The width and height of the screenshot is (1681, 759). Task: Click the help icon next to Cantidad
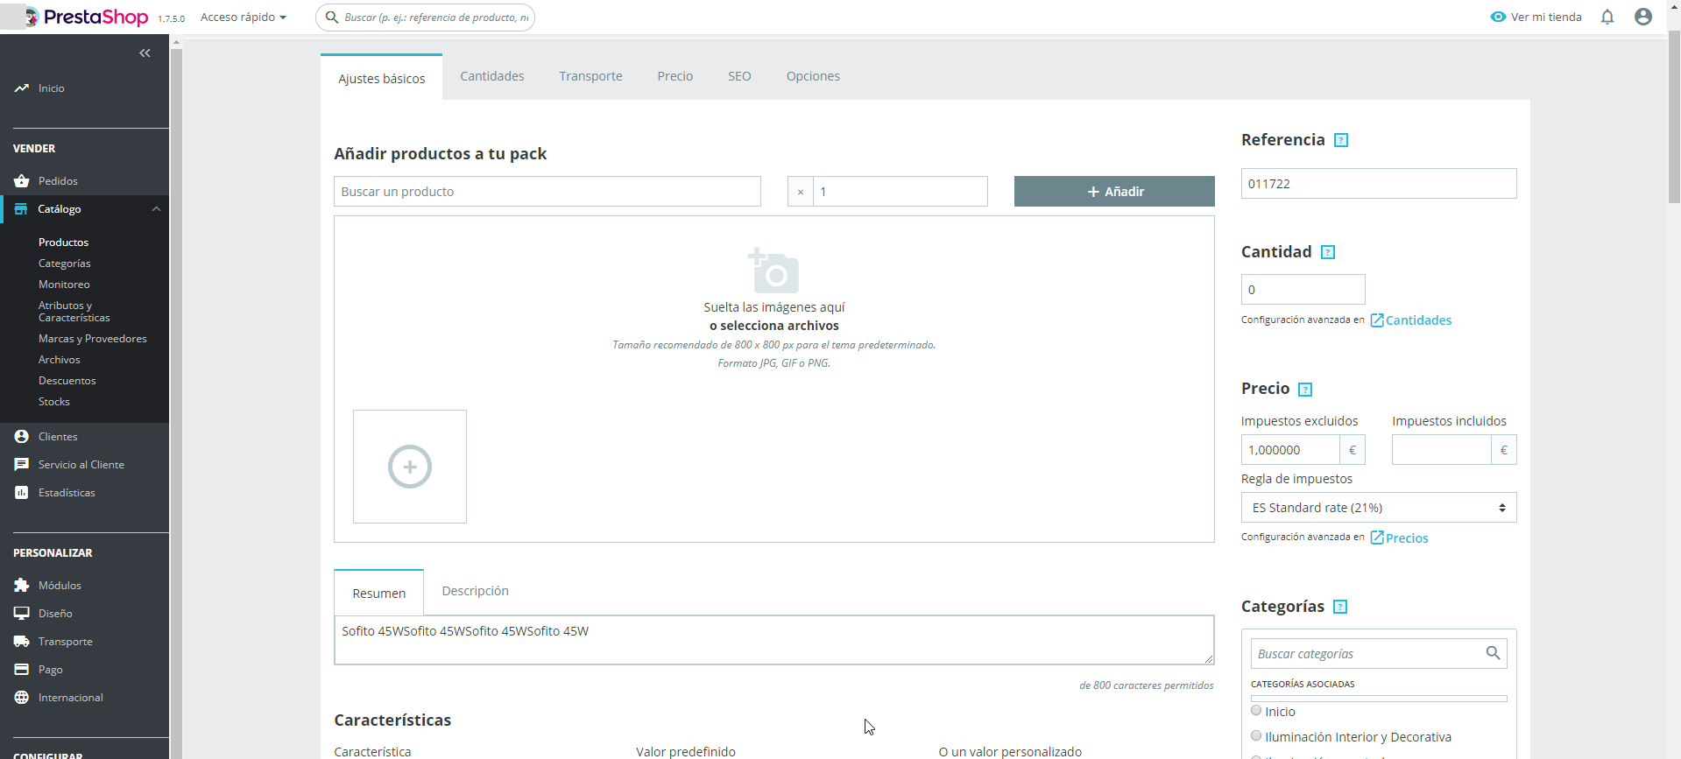coord(1328,252)
